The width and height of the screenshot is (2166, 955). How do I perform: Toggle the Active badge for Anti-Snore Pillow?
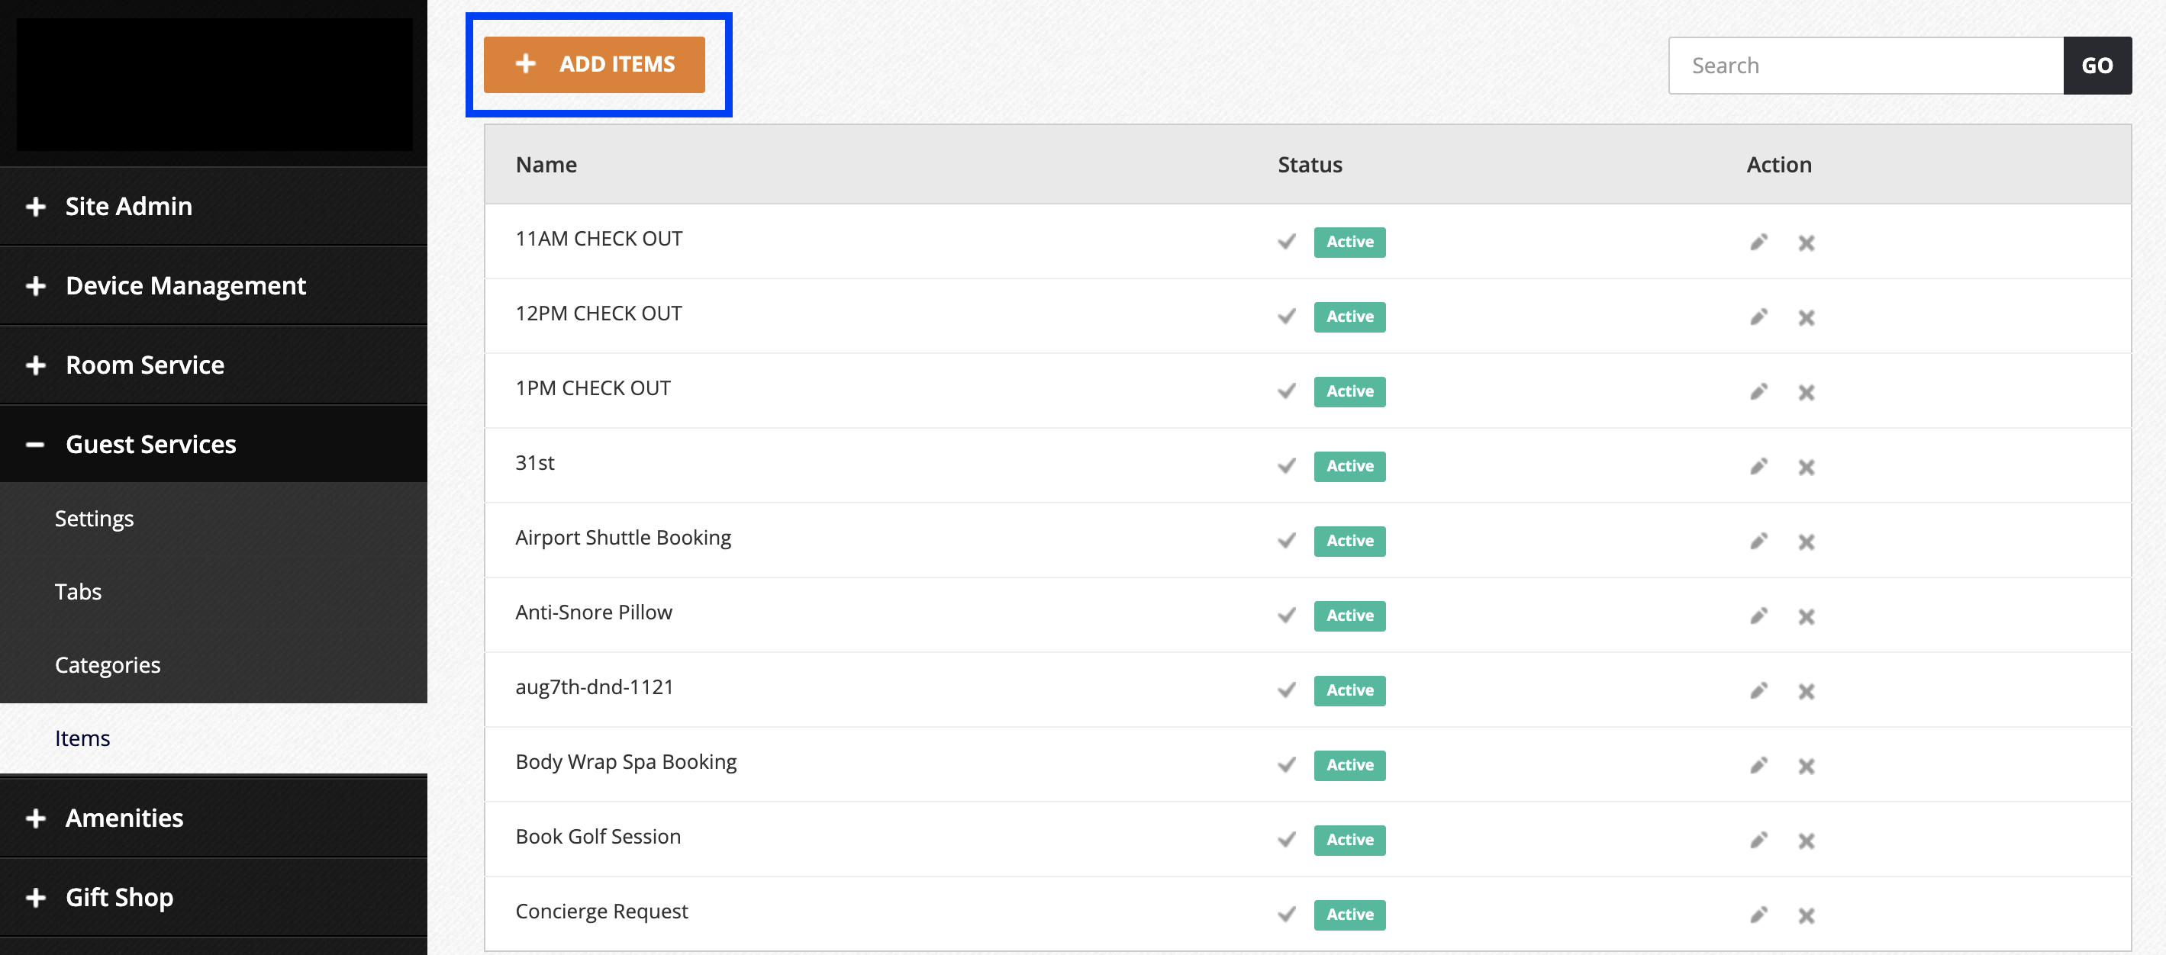pyautogui.click(x=1349, y=616)
